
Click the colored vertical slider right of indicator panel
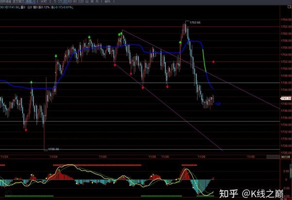click(x=291, y=171)
